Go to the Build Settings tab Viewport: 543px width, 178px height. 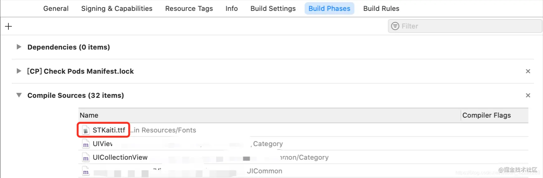273,9
